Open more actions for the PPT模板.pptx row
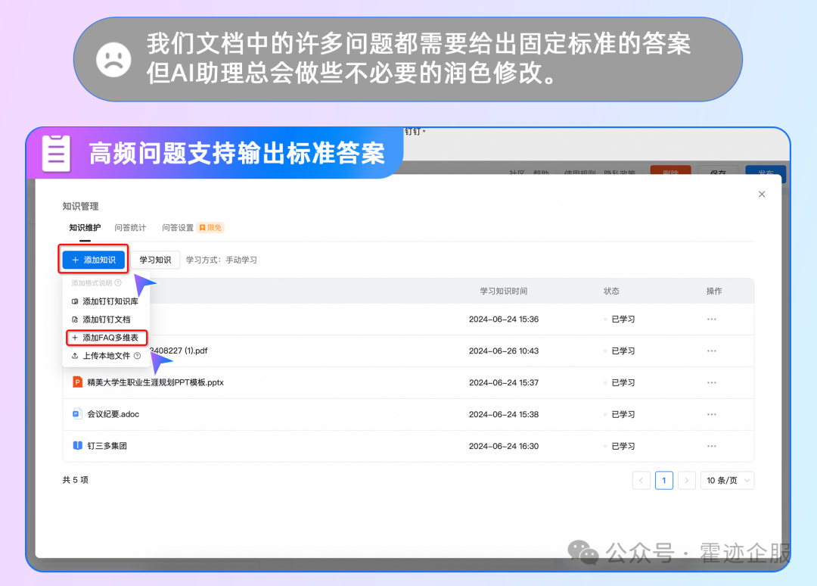817x586 pixels. click(x=711, y=382)
